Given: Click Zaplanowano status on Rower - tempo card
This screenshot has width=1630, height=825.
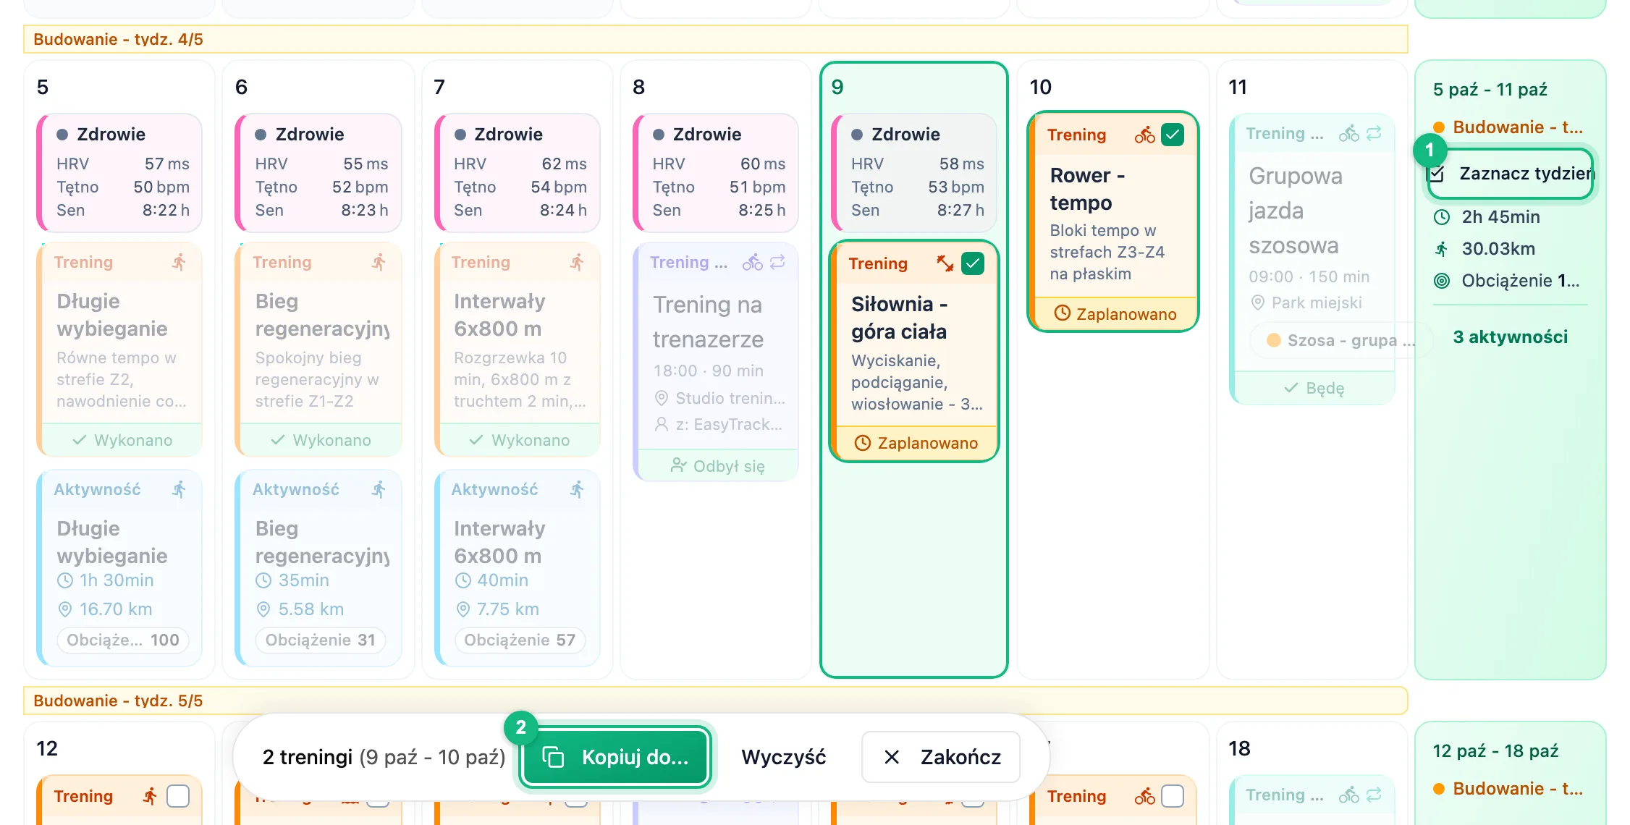Looking at the screenshot, I should [x=1115, y=313].
